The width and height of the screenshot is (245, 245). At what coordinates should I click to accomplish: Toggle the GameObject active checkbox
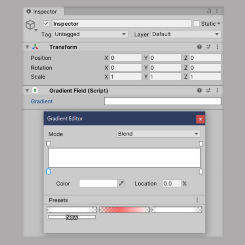46,24
